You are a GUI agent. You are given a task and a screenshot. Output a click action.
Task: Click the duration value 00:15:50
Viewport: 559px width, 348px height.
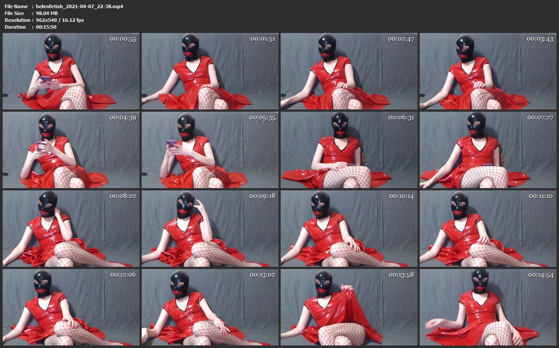coord(46,27)
